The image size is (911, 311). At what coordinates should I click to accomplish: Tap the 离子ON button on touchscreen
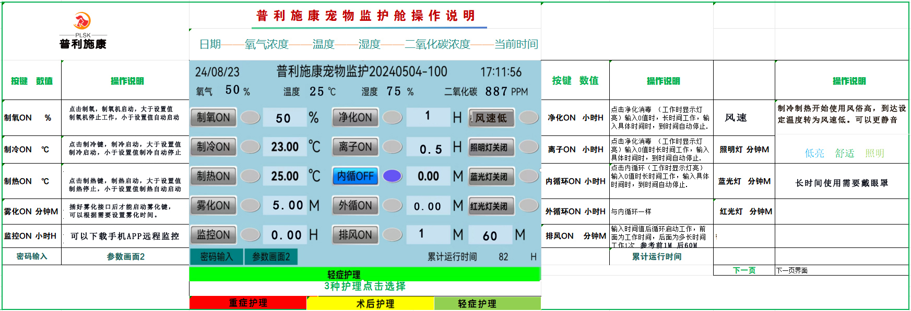click(355, 147)
